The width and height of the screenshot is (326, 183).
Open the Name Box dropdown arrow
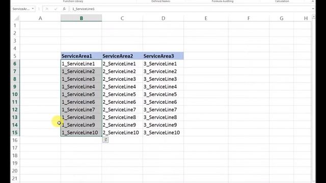click(x=33, y=9)
